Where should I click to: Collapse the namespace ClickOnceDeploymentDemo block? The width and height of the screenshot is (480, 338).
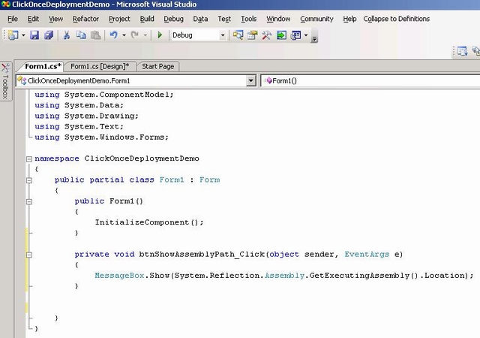(x=29, y=159)
